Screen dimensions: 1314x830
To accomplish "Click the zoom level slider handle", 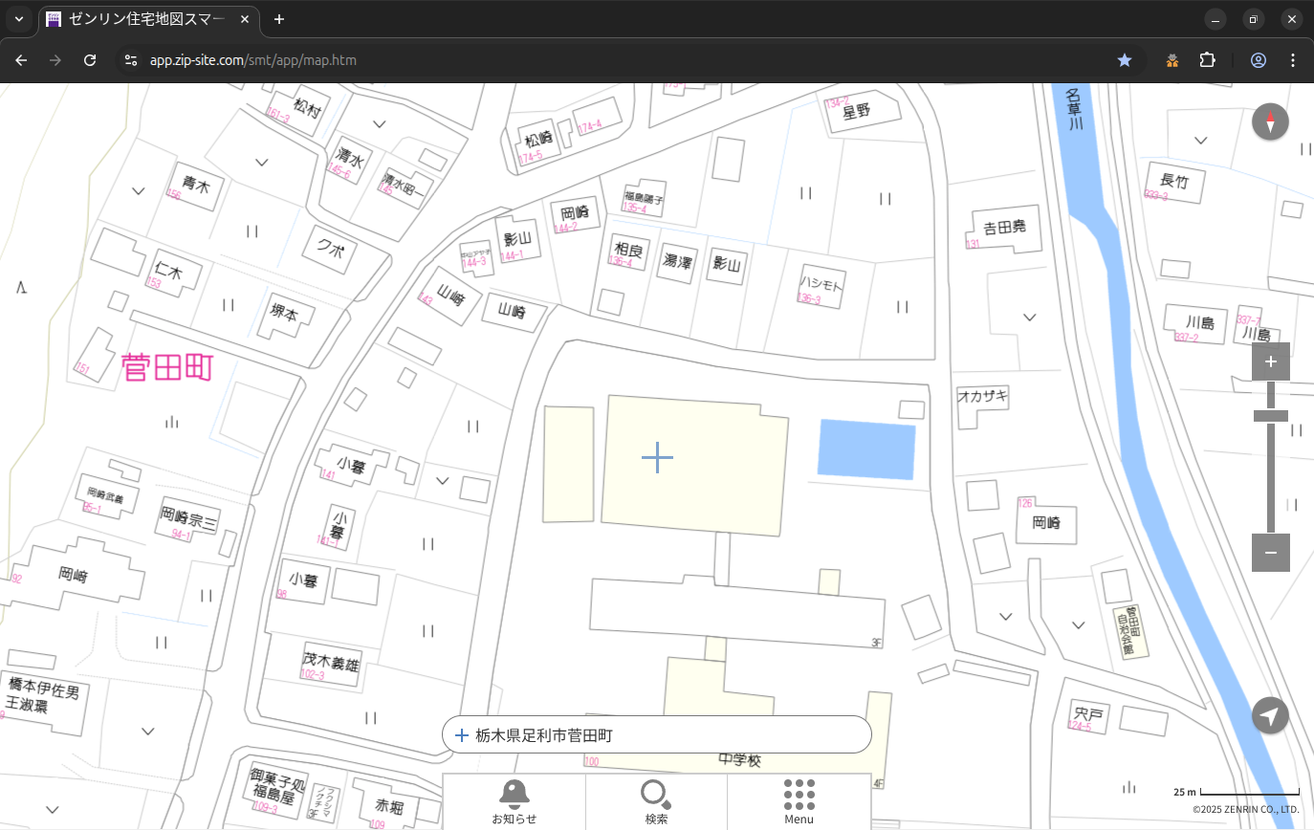I will tap(1270, 416).
